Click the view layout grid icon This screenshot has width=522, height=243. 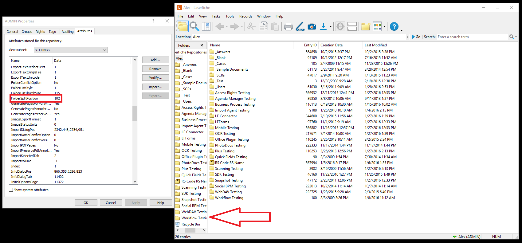click(x=377, y=26)
